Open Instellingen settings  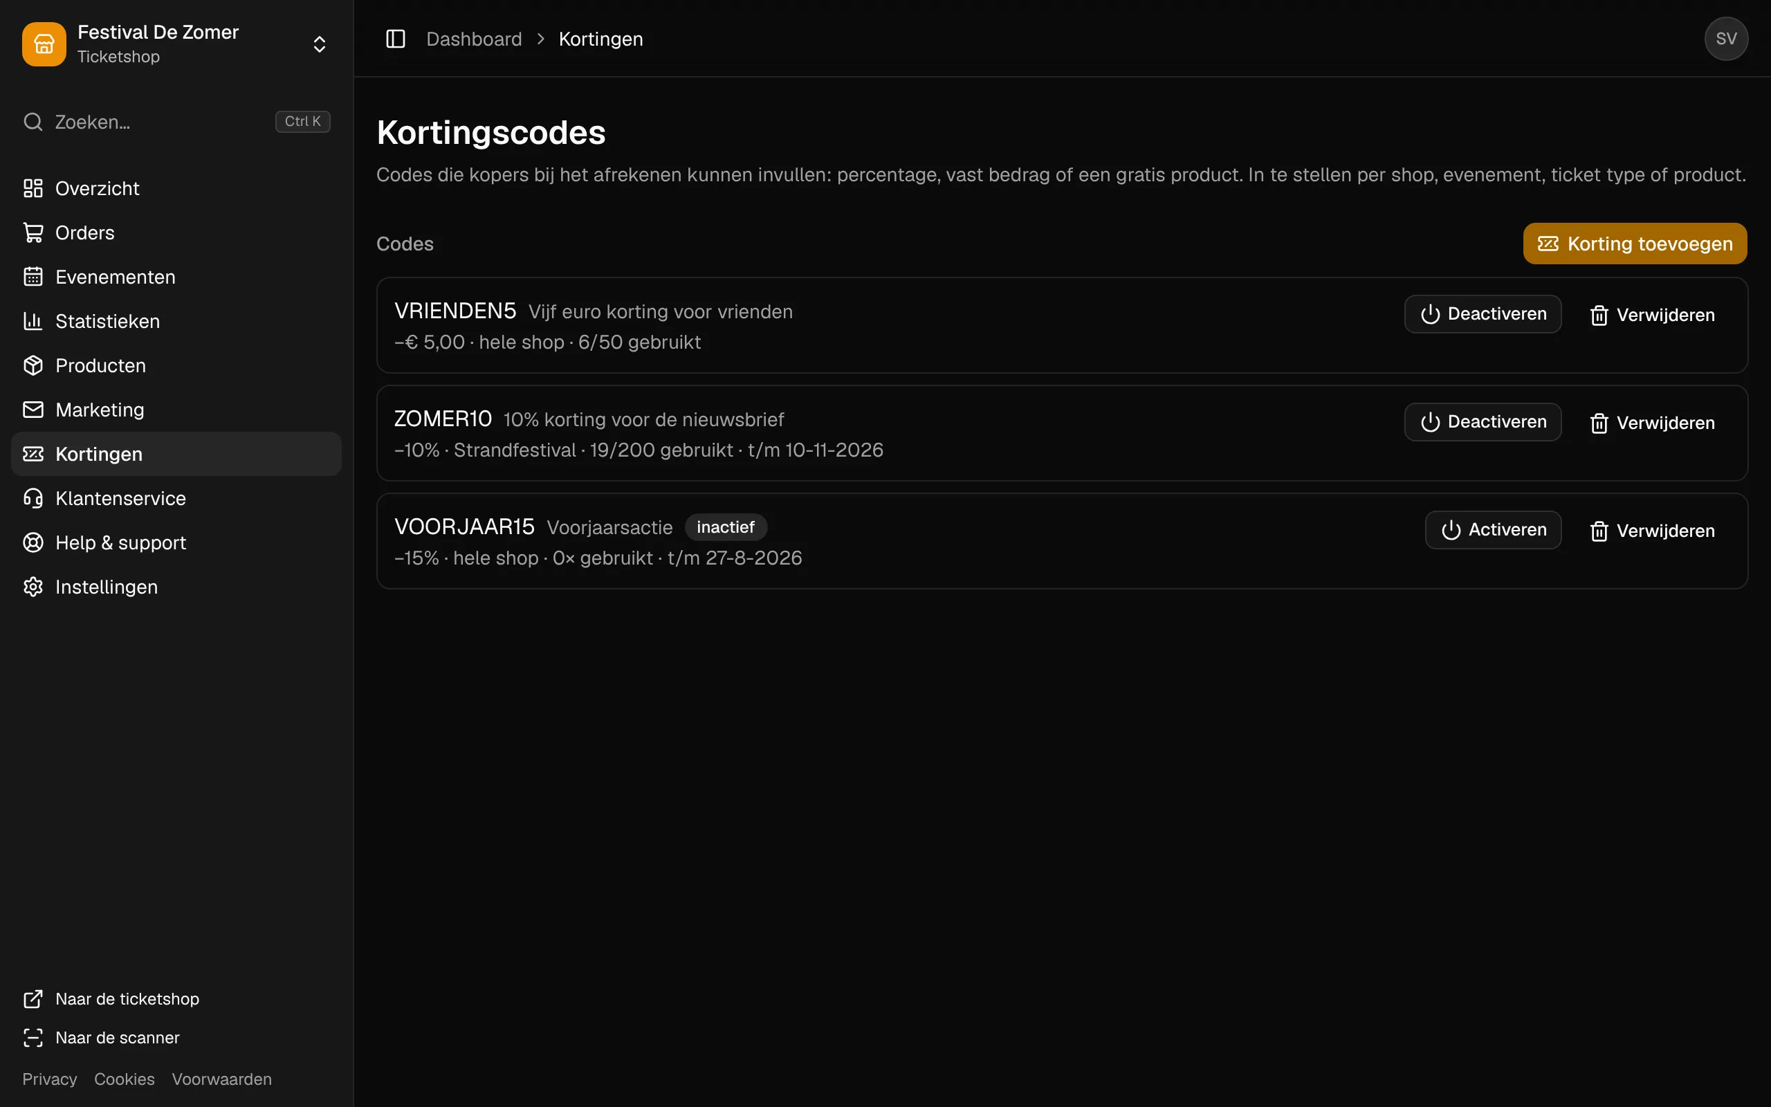tap(176, 587)
